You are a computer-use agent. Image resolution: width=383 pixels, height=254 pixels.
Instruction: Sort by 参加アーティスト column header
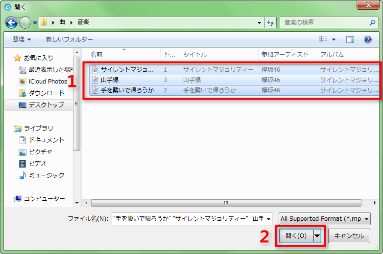287,54
